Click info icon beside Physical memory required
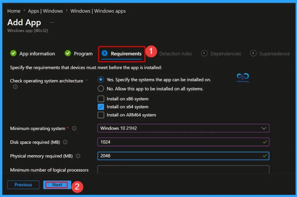 [78, 156]
